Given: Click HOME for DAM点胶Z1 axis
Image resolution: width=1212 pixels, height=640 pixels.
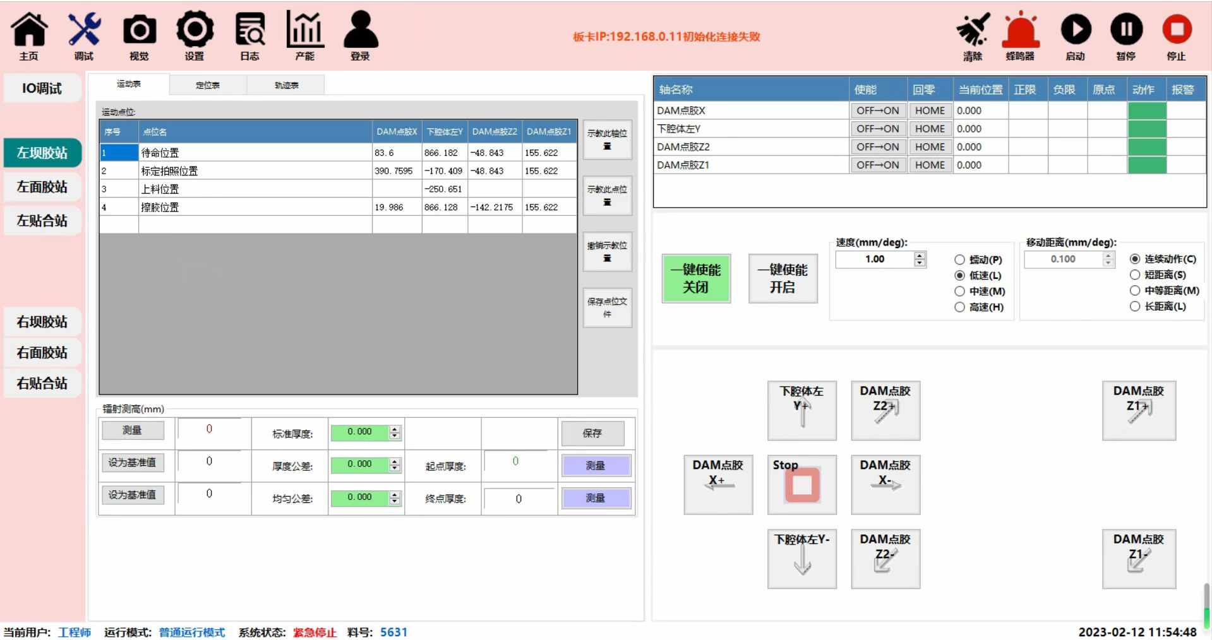Looking at the screenshot, I should coord(930,165).
